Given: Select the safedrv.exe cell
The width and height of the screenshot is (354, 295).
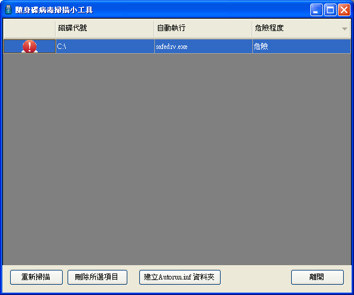Looking at the screenshot, I should pos(204,47).
